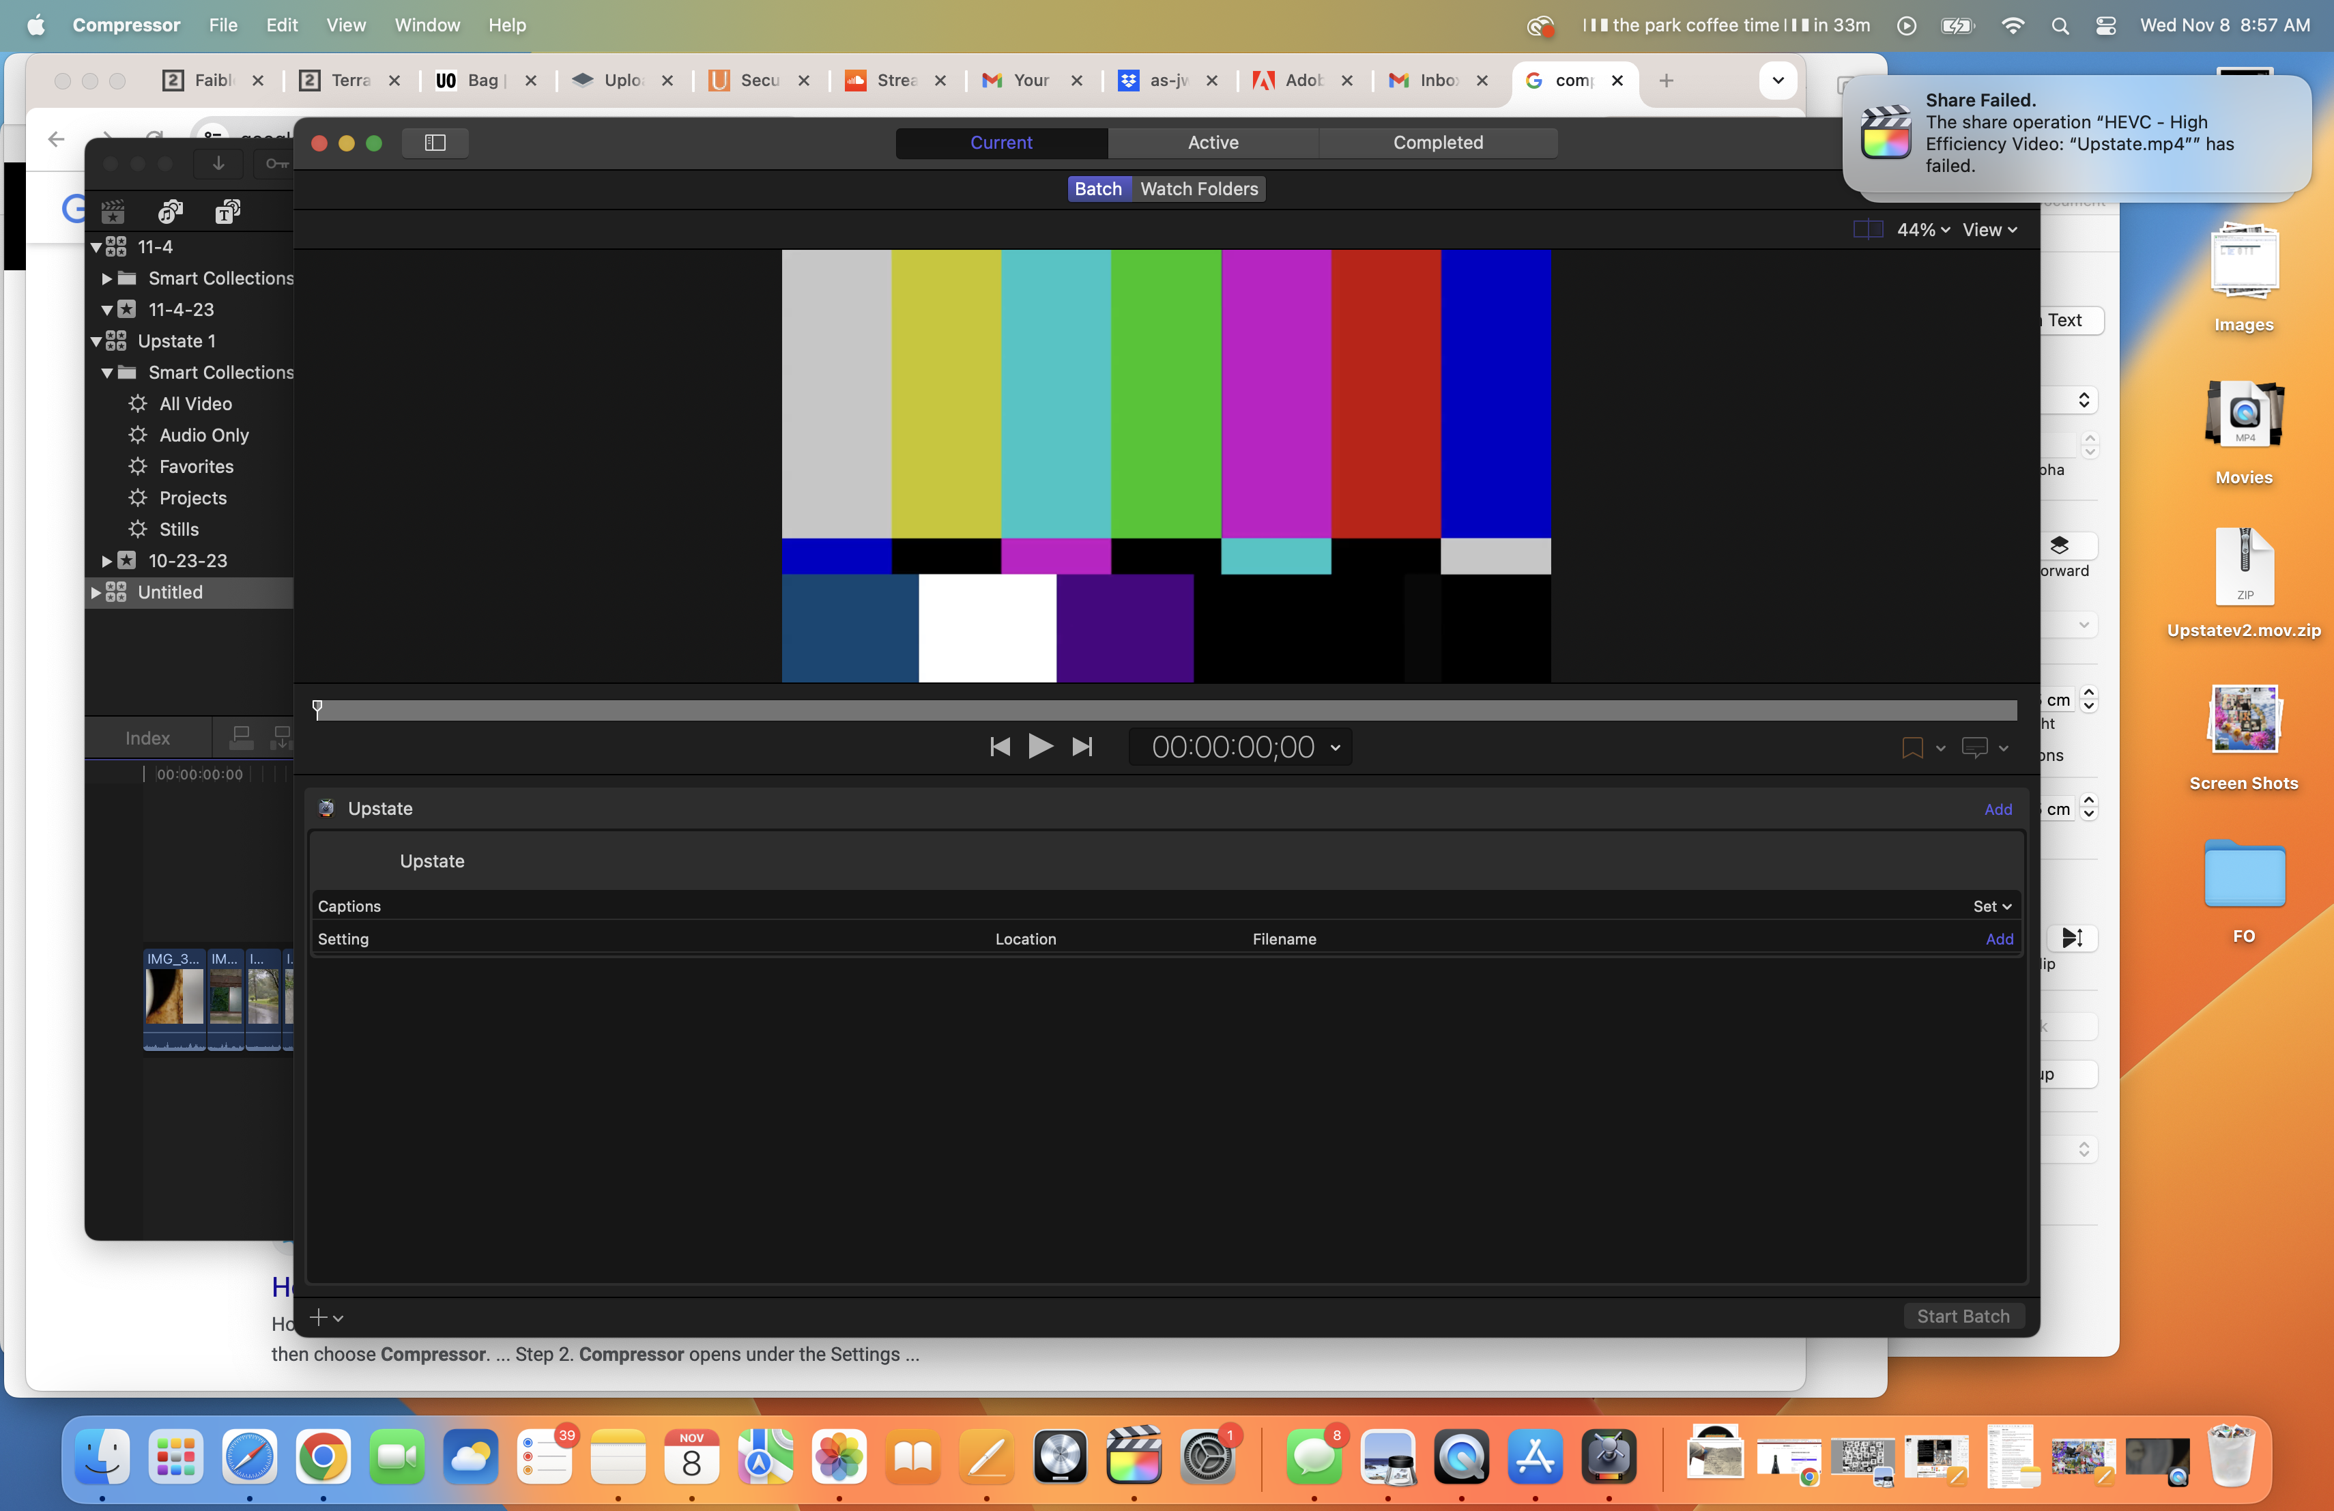2334x1511 pixels.
Task: Select the Active tab
Action: [1213, 142]
